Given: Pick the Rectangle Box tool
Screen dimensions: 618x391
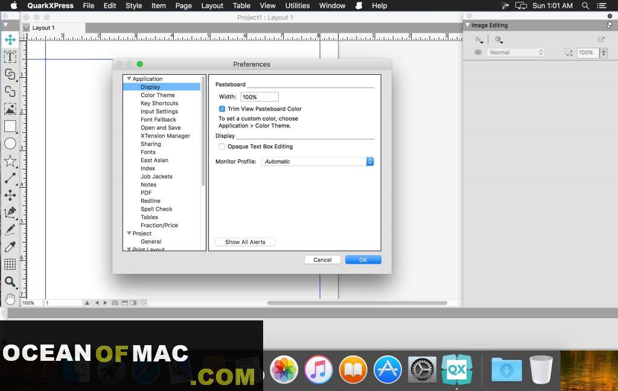Looking at the screenshot, I should 10,126.
